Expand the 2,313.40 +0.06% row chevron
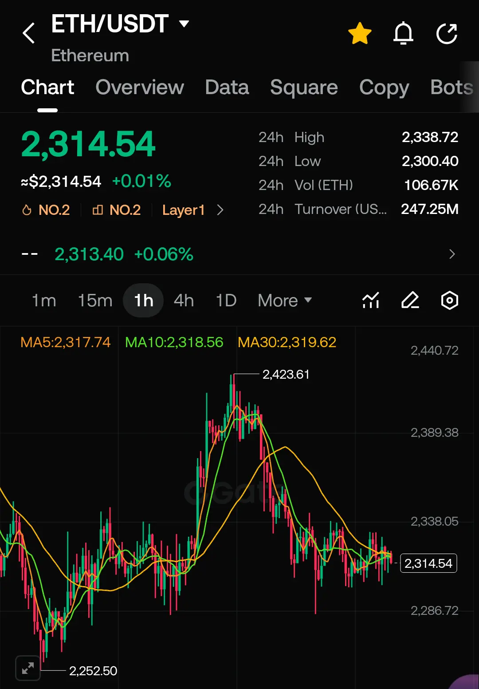 point(452,254)
